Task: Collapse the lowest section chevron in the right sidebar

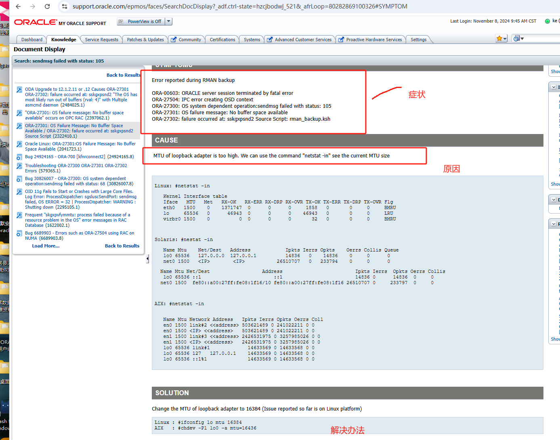Action: click(x=554, y=224)
